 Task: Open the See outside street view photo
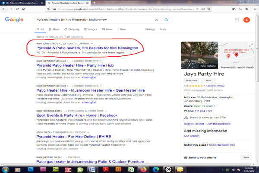pyautogui.click(x=199, y=55)
